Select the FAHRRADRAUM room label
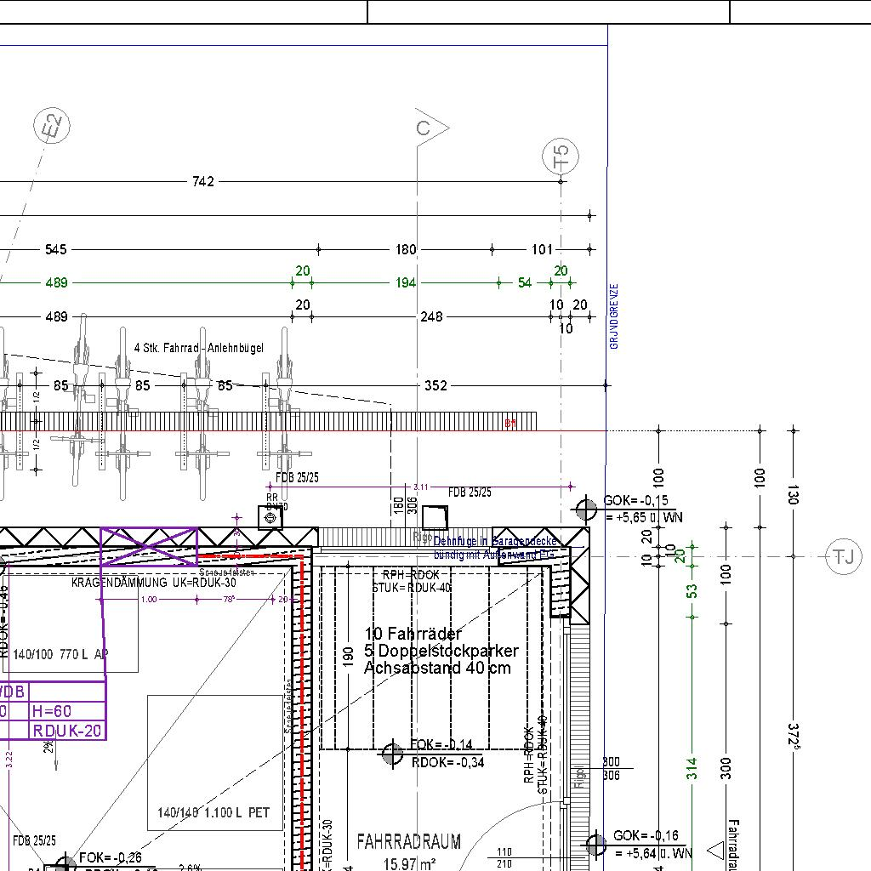Image resolution: width=871 pixels, height=871 pixels. [408, 842]
